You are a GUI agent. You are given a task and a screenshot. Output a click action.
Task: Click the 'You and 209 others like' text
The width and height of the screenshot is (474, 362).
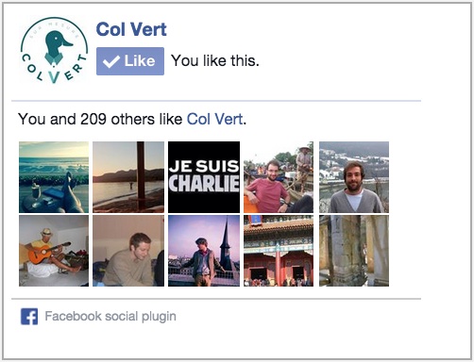pyautogui.click(x=100, y=119)
